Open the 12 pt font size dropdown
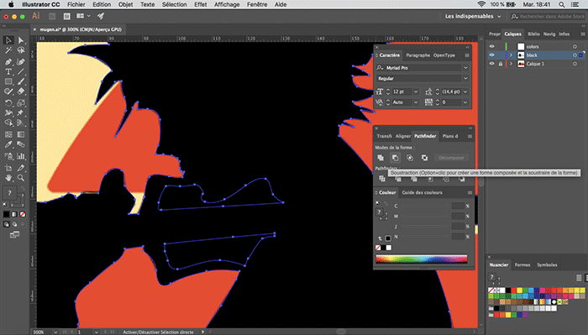The height and width of the screenshot is (335, 588). pyautogui.click(x=416, y=92)
